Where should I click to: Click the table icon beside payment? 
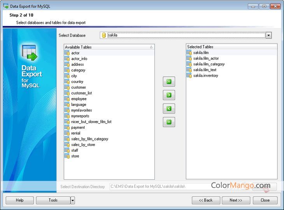click(67, 128)
